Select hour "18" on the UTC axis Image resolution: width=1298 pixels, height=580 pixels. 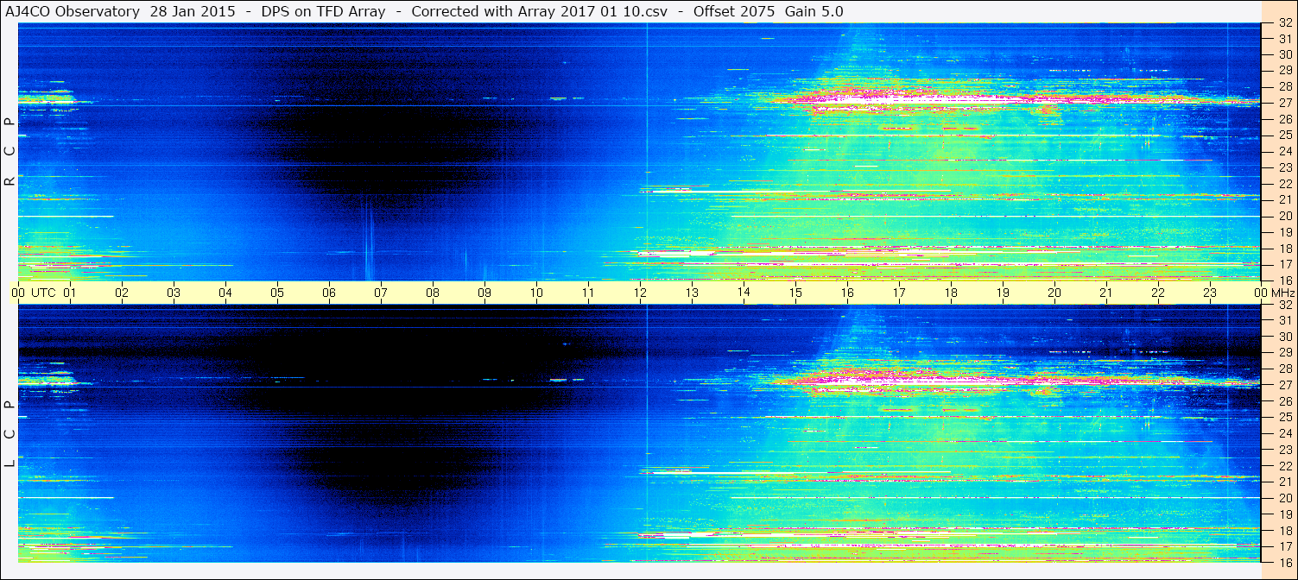951,293
